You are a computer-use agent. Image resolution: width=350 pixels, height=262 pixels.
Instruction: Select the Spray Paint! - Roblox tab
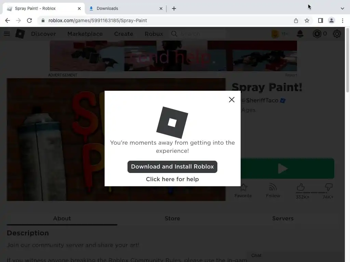44,9
